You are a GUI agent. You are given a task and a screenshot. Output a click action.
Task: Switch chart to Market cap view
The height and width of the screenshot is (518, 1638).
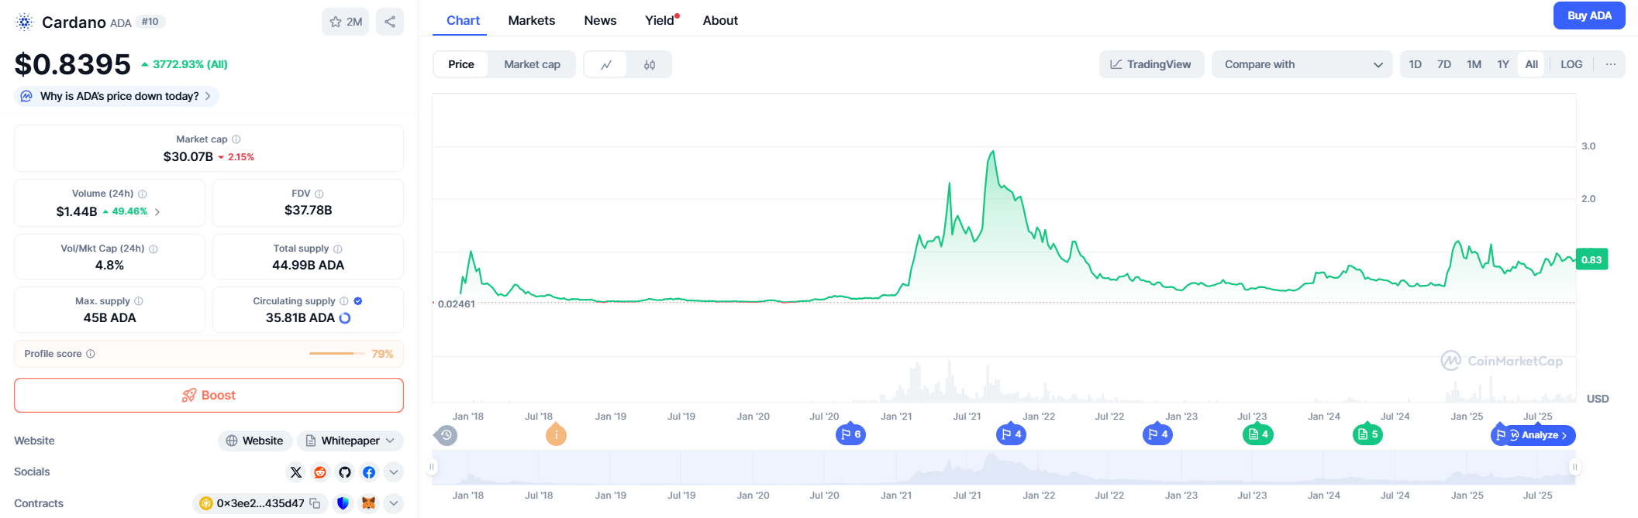point(532,64)
